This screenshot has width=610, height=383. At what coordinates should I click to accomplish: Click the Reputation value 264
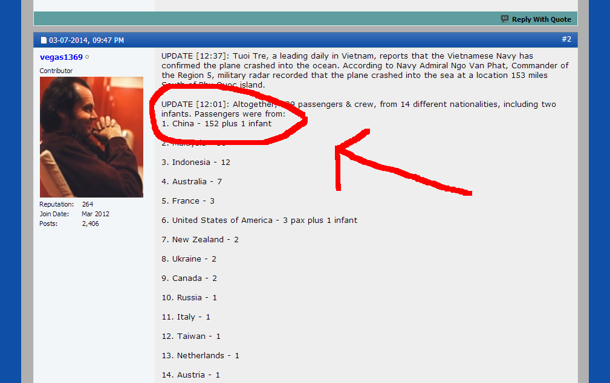88,204
